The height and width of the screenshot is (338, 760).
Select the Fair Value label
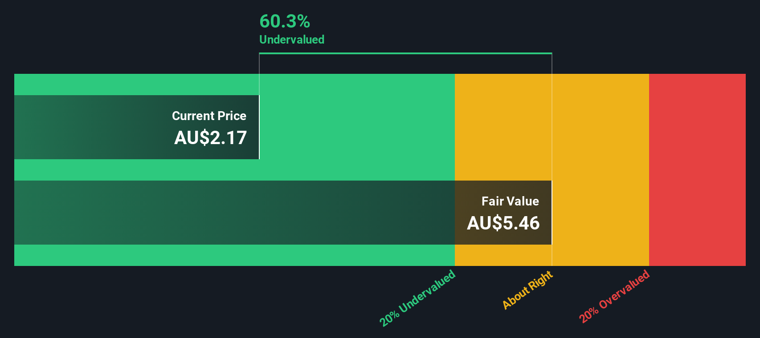click(510, 201)
